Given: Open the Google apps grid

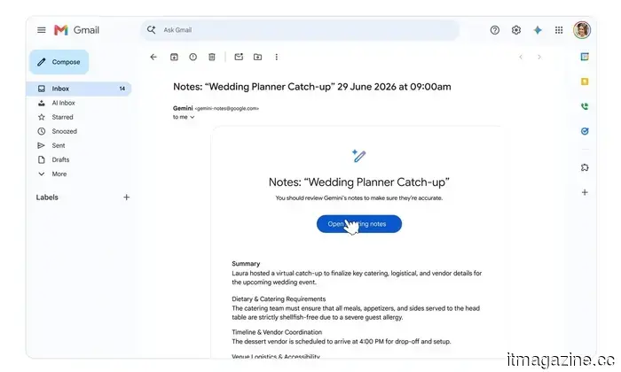Looking at the screenshot, I should click(x=559, y=30).
